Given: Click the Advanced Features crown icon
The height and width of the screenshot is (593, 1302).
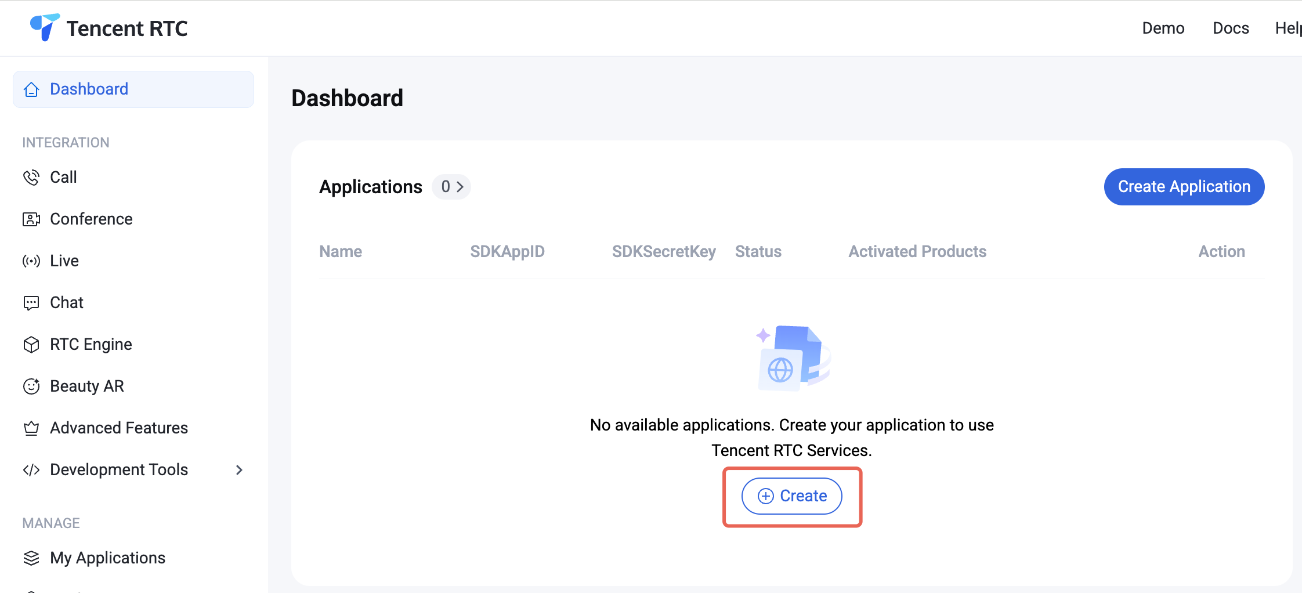Looking at the screenshot, I should [31, 428].
